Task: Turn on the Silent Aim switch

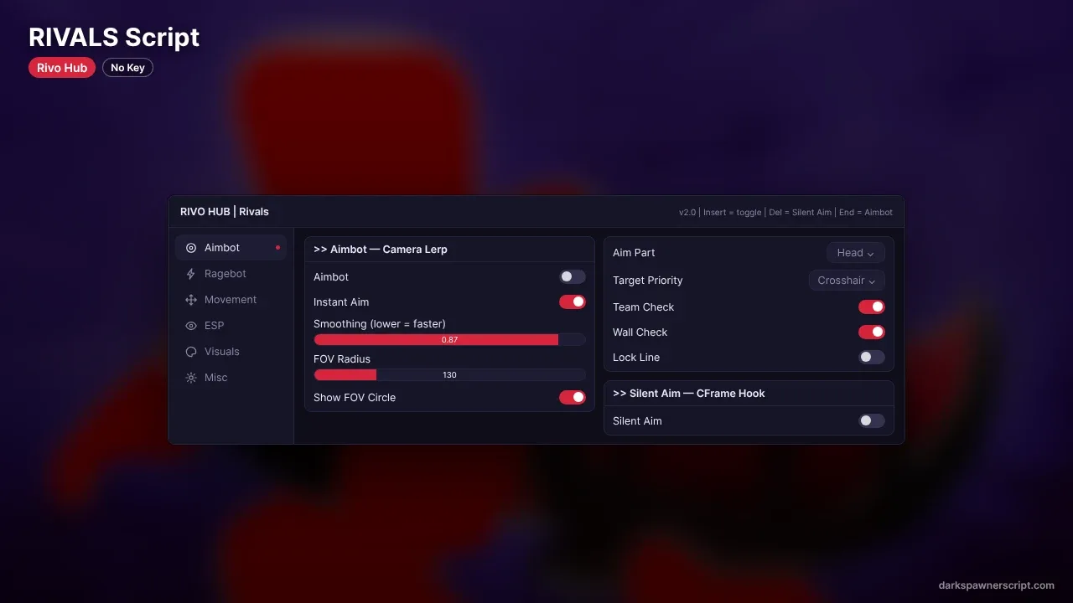Action: [x=872, y=420]
